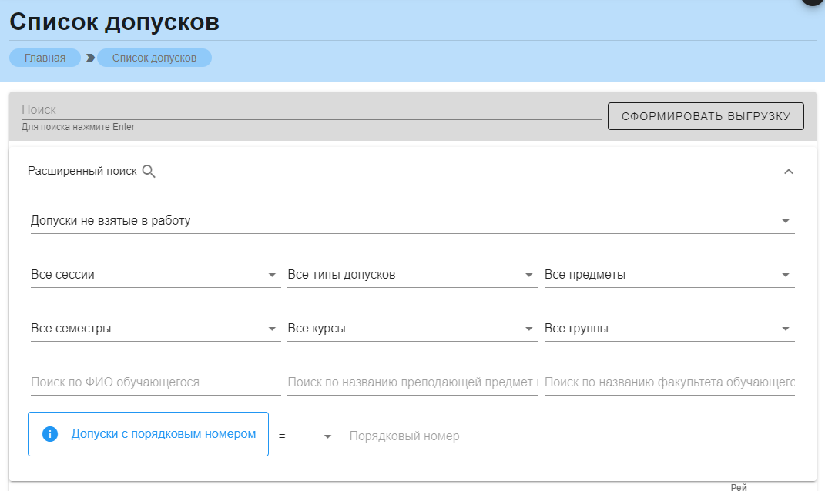Click the Список допусков breadcrumb

point(154,58)
